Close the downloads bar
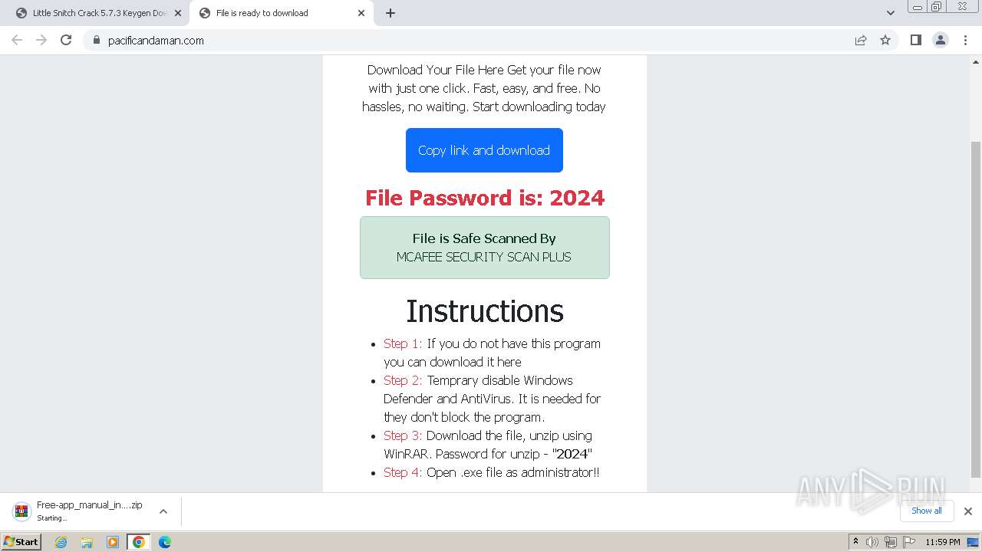This screenshot has width=982, height=552. (x=968, y=511)
